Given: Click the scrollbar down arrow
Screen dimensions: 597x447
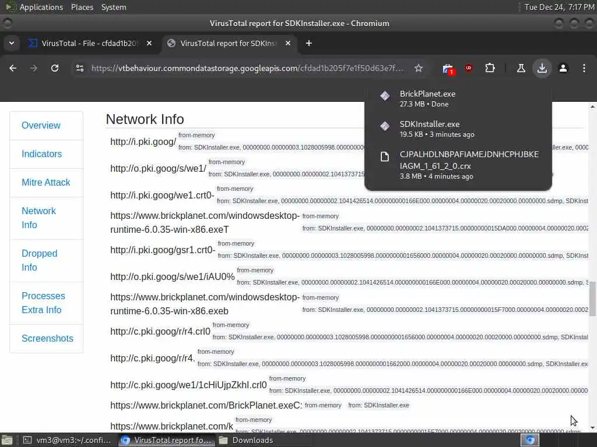Looking at the screenshot, I should [592, 428].
